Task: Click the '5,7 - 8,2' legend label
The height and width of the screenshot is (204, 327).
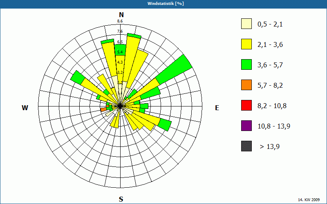Action: point(270,86)
